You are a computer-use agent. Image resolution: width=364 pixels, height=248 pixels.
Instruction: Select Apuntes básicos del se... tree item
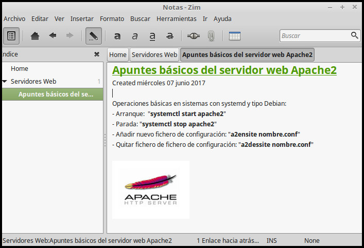coord(53,94)
